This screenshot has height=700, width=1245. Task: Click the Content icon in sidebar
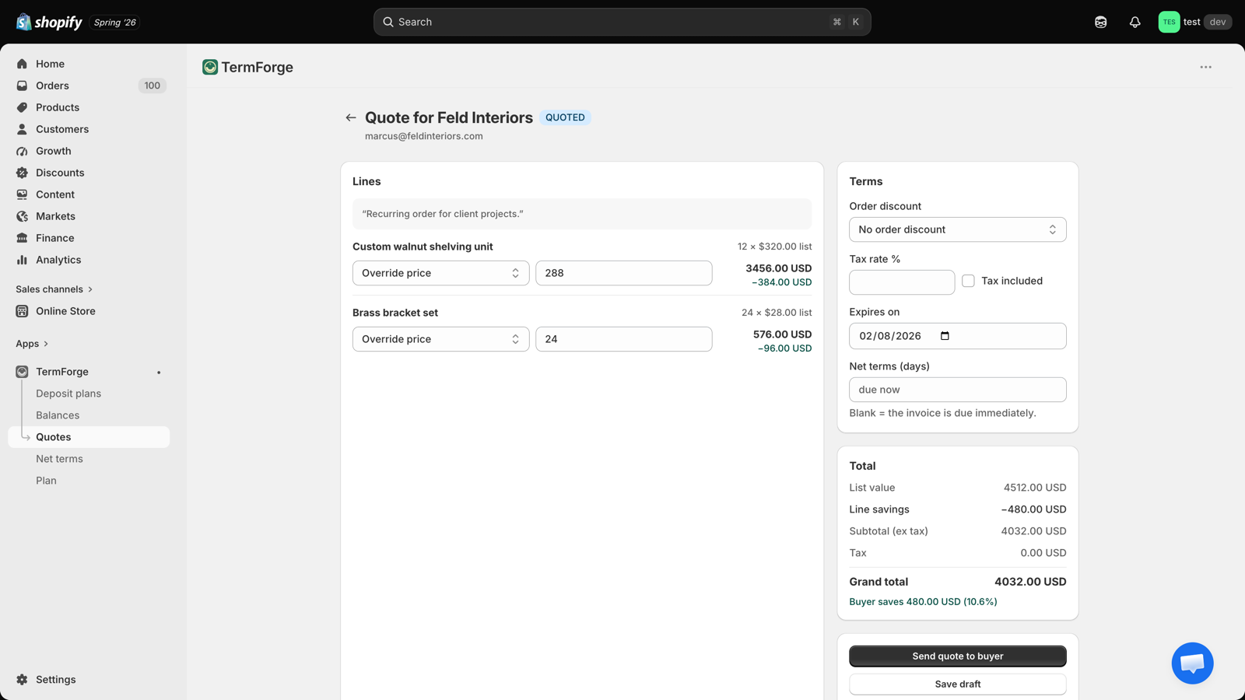pos(22,194)
